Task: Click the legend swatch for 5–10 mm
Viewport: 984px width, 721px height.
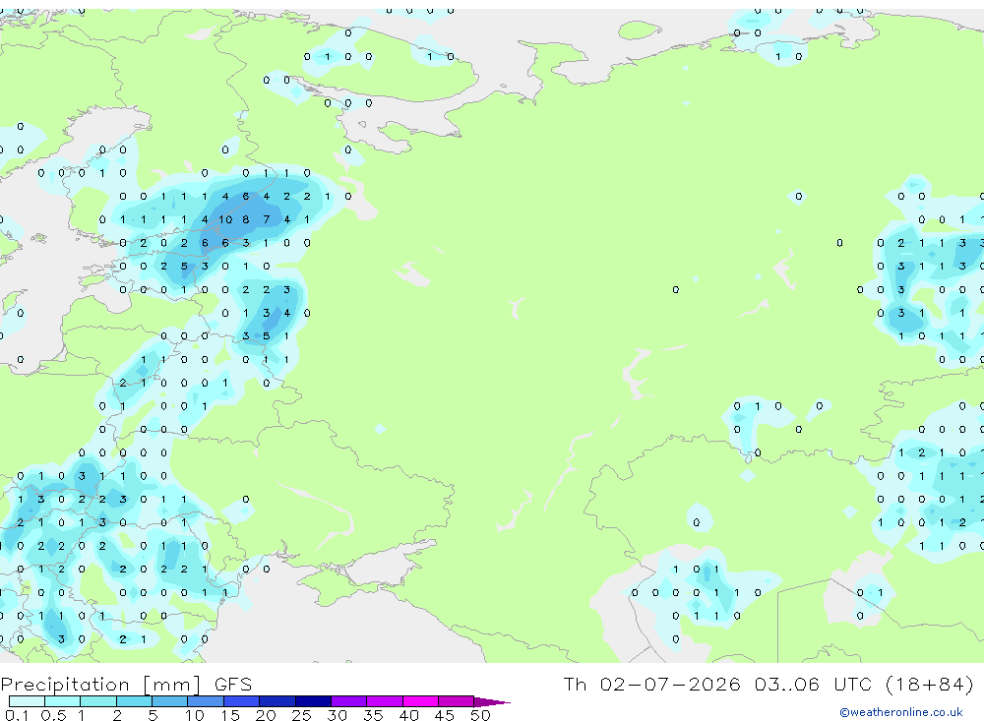Action: click(170, 701)
